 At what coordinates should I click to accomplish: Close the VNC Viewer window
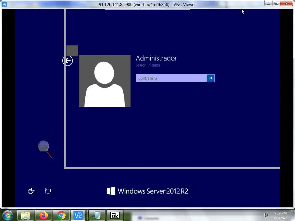287,3
